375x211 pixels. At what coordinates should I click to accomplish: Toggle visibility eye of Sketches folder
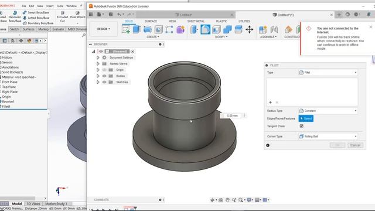click(x=104, y=82)
